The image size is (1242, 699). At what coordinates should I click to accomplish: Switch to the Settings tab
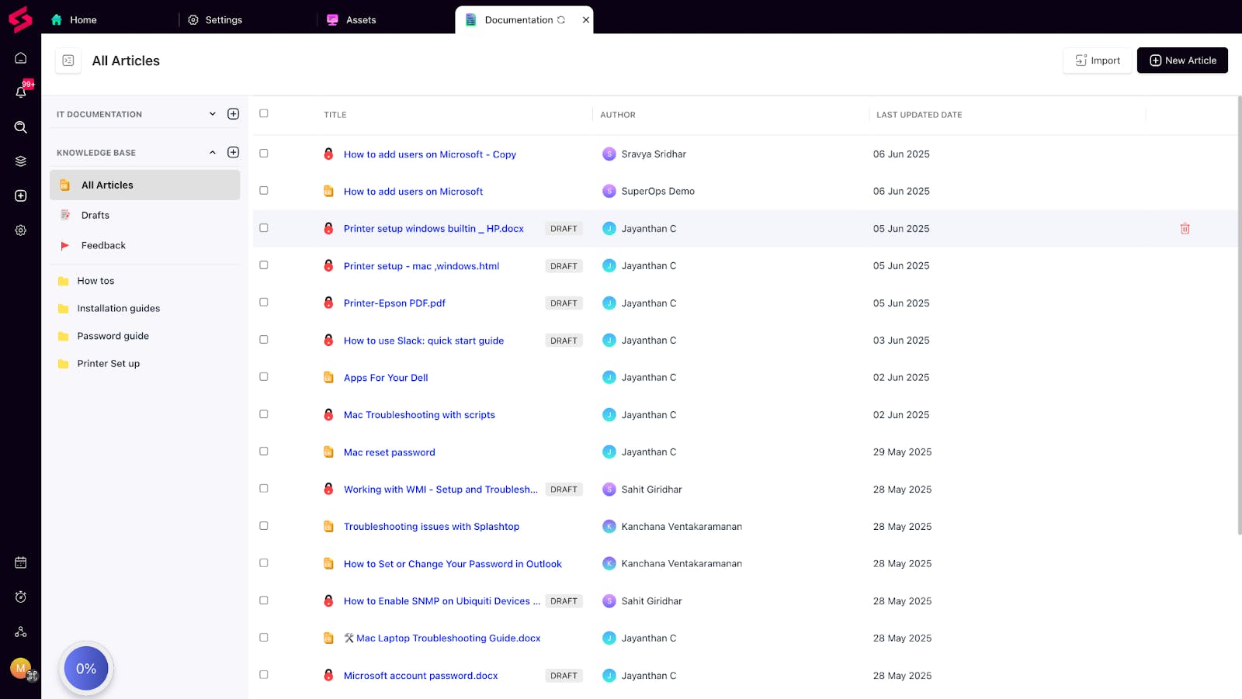pos(216,20)
